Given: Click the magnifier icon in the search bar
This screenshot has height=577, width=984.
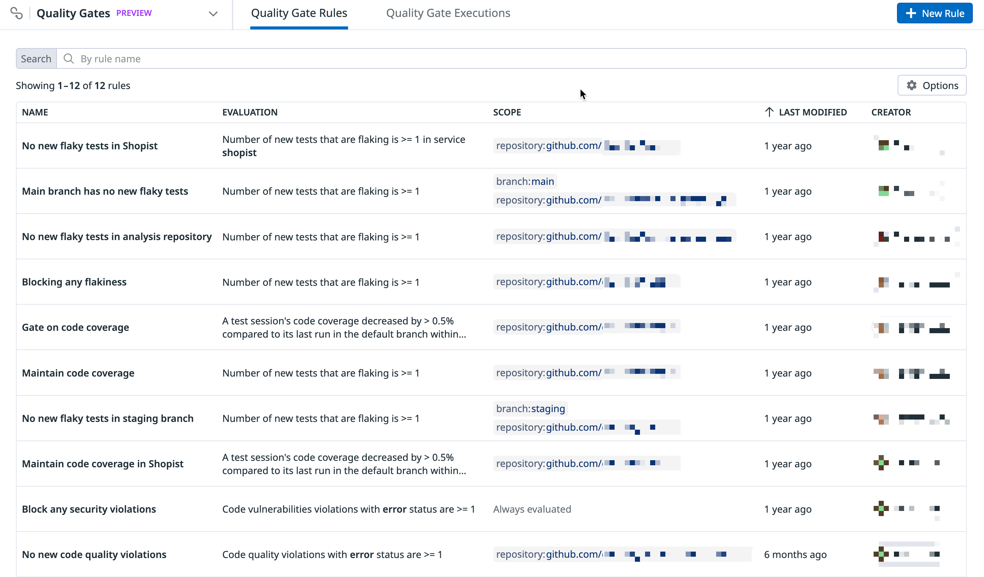Looking at the screenshot, I should point(69,59).
